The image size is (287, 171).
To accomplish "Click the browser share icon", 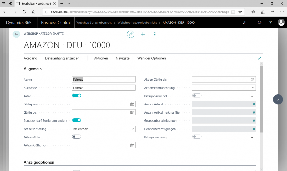I will (272, 12).
